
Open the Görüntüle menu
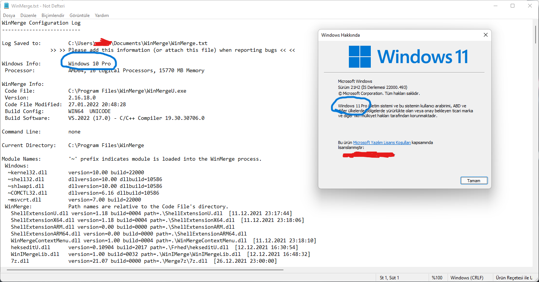(x=79, y=15)
